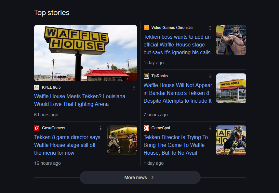Click the Video Games Chronicle orange favicon

pyautogui.click(x=146, y=28)
